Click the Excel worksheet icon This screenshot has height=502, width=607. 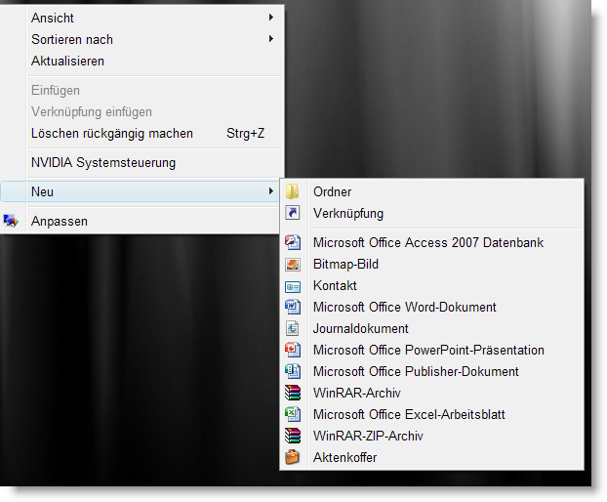click(293, 414)
